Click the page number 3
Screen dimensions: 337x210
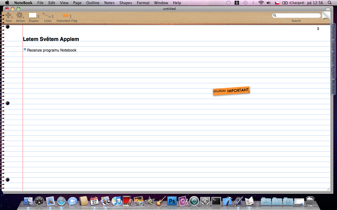318,29
